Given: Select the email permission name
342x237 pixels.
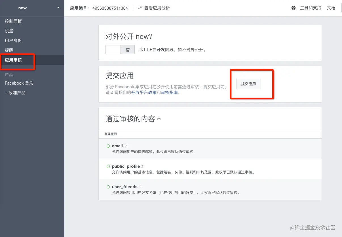Looking at the screenshot, I should point(117,146).
